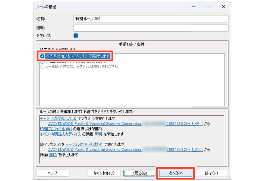Minimize the ルールの管理 window
The height and width of the screenshot is (181, 264).
pyautogui.click(x=194, y=7)
